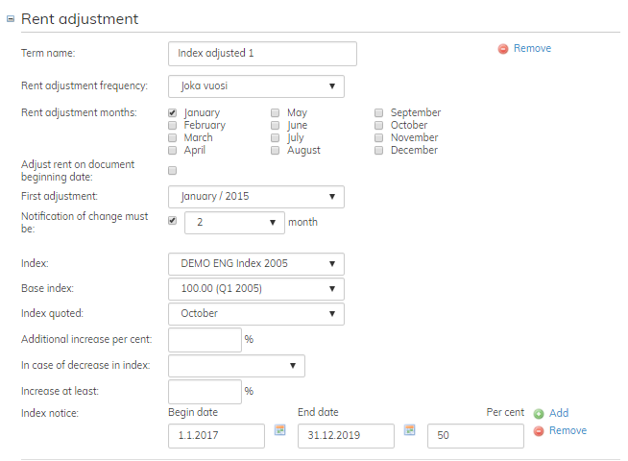Collapse the Rent adjustment section
Image resolution: width=628 pixels, height=461 pixels.
point(11,19)
